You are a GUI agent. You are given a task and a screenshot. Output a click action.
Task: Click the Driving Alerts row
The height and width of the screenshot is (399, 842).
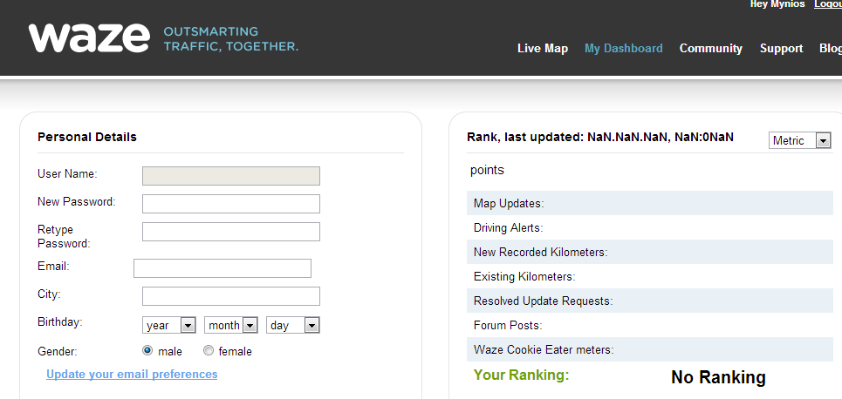tap(650, 228)
